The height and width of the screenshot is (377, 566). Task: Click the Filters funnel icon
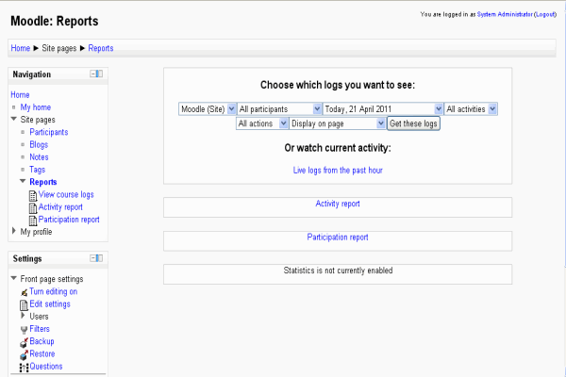pos(24,329)
